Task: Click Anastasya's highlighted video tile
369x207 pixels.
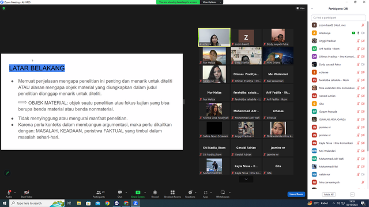Action: [214, 37]
